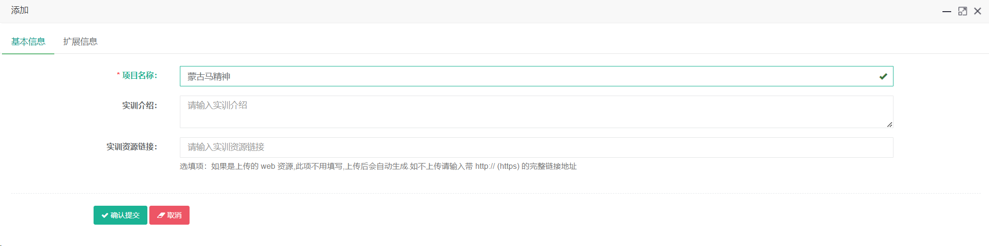Close the 添加 dialog
This screenshot has height=246, width=989.
point(977,11)
